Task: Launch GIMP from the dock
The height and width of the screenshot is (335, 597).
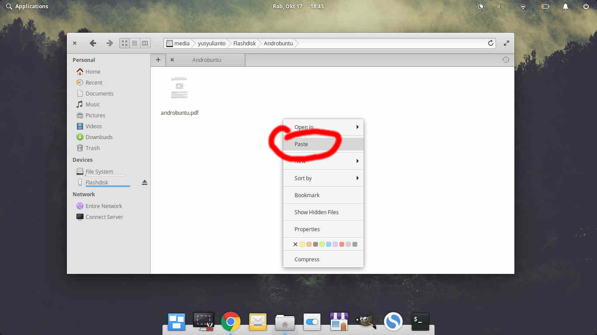Action: (x=366, y=321)
